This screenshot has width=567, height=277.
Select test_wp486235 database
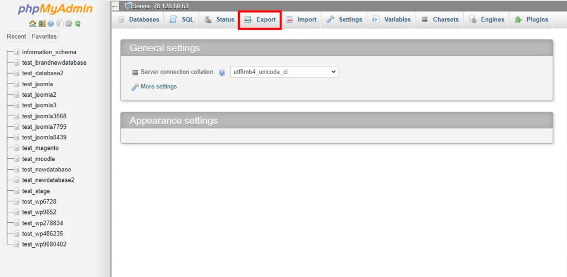pos(43,234)
